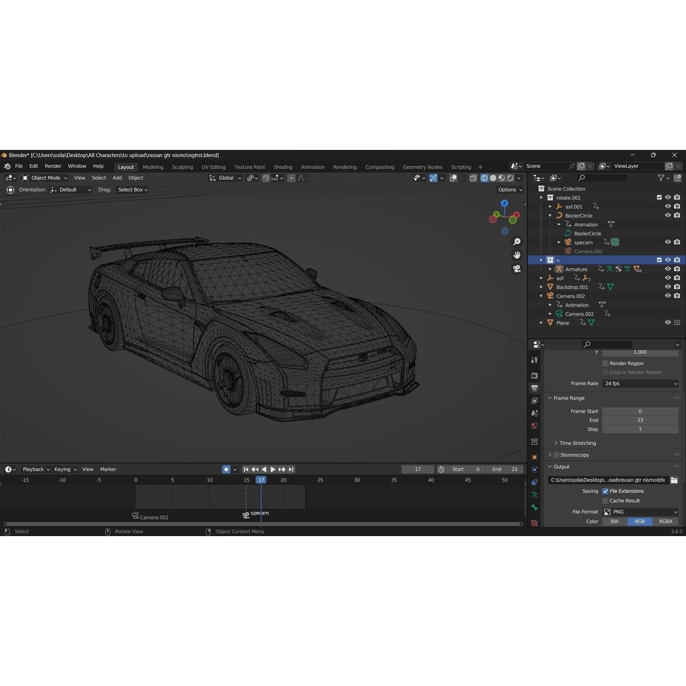Toggle snapping magnet icon
Image resolution: width=686 pixels, height=686 pixels.
(266, 178)
